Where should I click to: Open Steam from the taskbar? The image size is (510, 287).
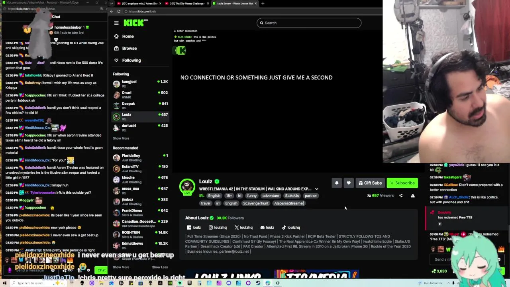pos(258,283)
